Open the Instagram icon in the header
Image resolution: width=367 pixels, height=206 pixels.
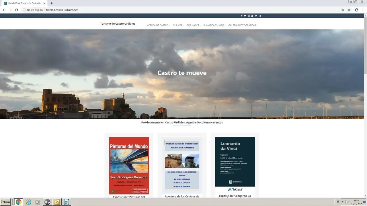pyautogui.click(x=249, y=16)
